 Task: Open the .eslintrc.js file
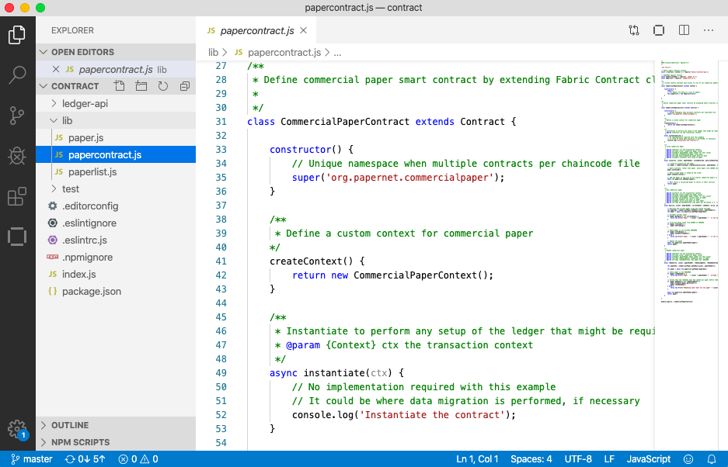tap(116, 240)
